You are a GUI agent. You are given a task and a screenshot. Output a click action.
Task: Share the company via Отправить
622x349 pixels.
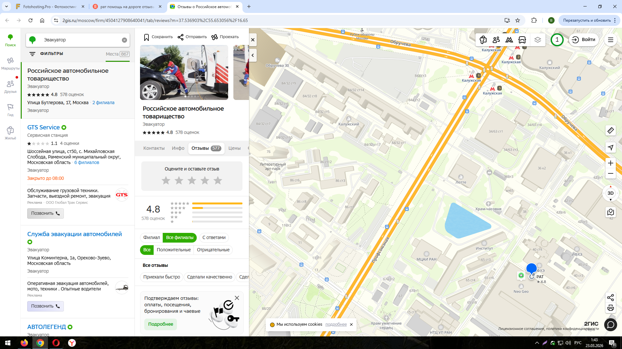tap(192, 37)
